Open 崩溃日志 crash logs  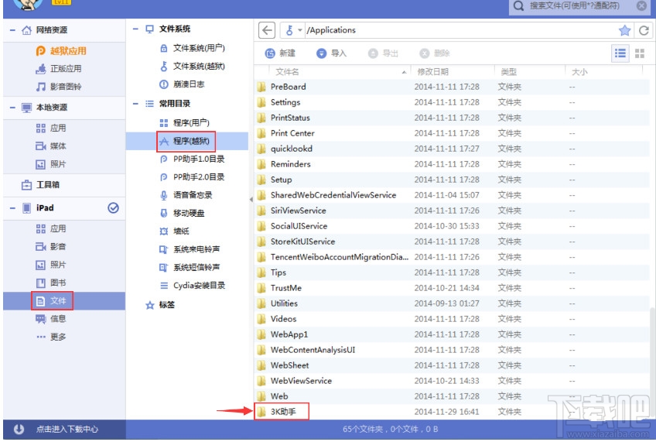182,84
